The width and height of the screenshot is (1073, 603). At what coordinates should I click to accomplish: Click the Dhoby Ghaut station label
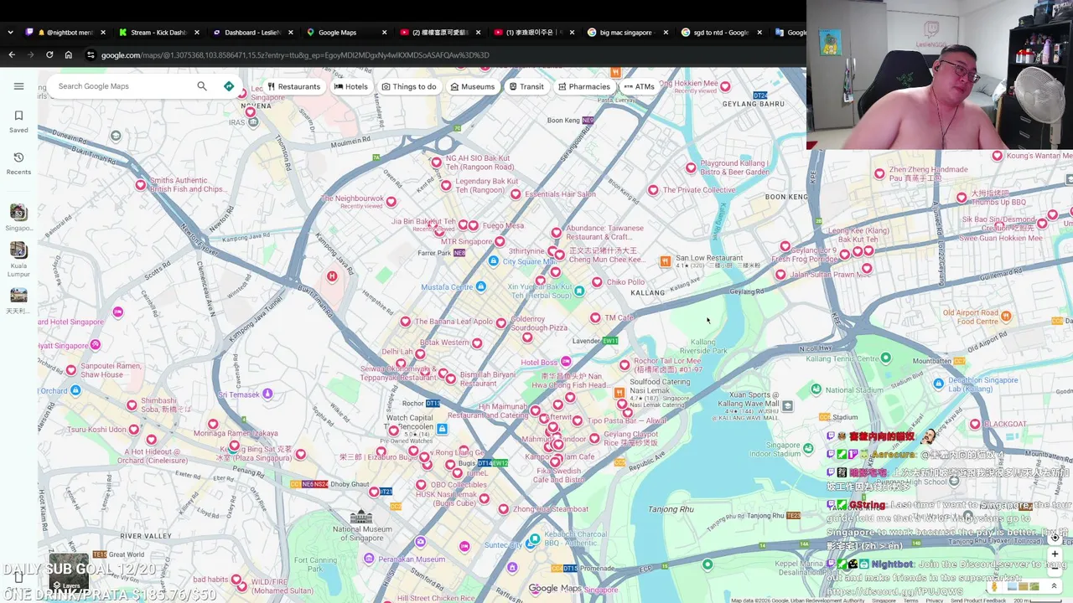coord(350,484)
